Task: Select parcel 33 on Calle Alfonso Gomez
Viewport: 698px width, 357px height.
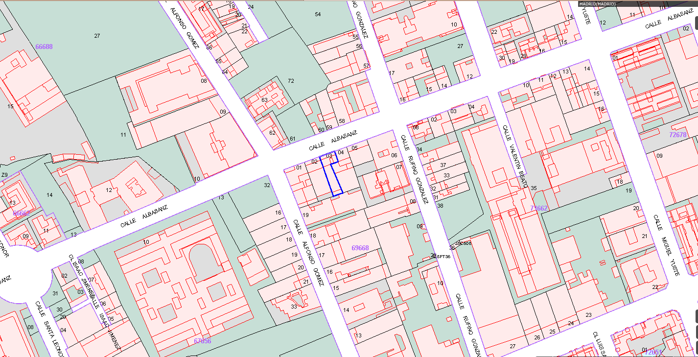Action: click(294, 307)
